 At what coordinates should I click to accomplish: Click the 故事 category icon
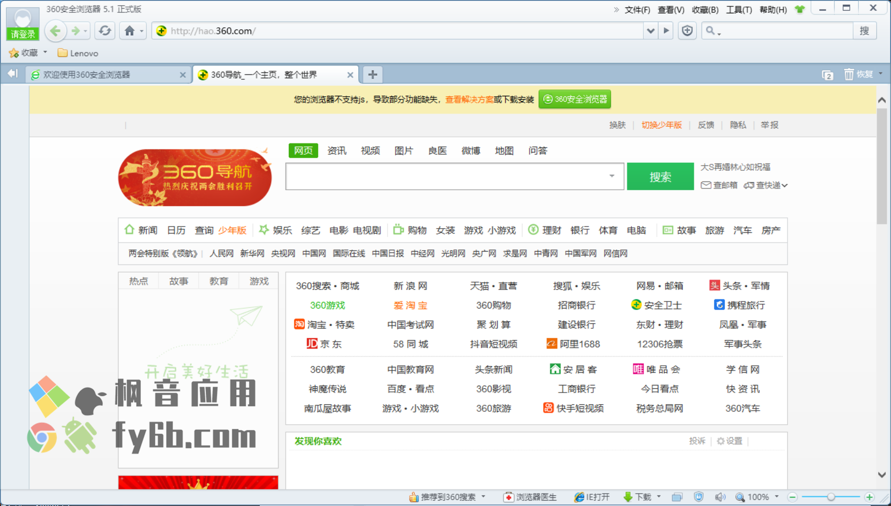pyautogui.click(x=668, y=230)
